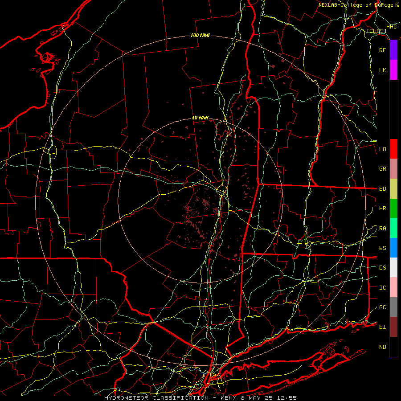
Task: Click the HA legend label text
Action: click(x=383, y=149)
